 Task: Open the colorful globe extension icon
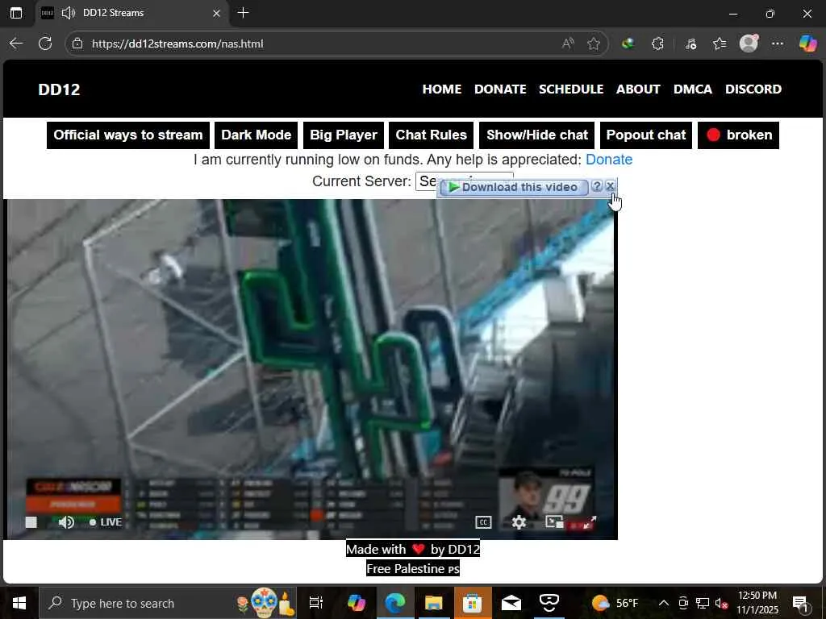tap(628, 44)
